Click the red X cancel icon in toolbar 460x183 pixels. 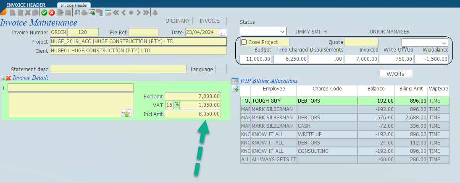[51, 13]
